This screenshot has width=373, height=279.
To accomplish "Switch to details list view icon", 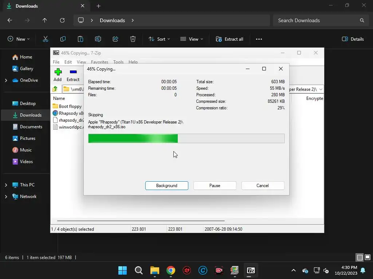I will click(360, 257).
